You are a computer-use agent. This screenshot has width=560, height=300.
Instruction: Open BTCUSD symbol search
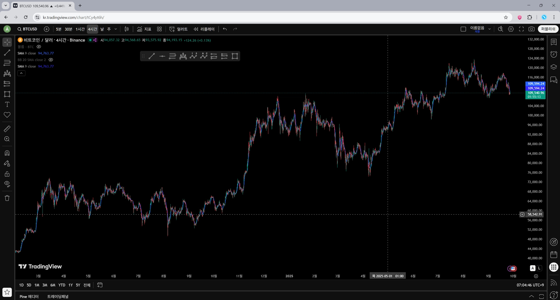pos(27,29)
